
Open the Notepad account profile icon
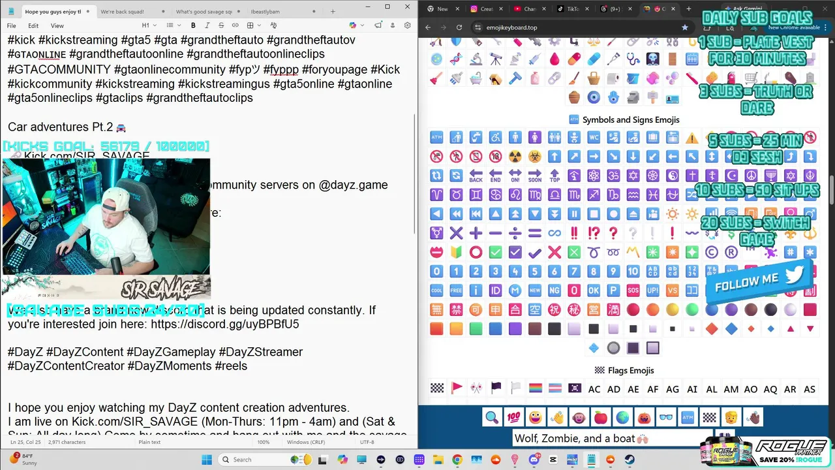[x=393, y=25]
